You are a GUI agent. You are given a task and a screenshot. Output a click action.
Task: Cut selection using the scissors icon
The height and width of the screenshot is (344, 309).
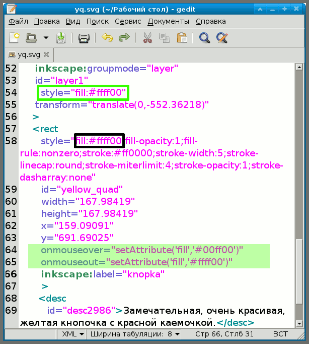click(147, 38)
